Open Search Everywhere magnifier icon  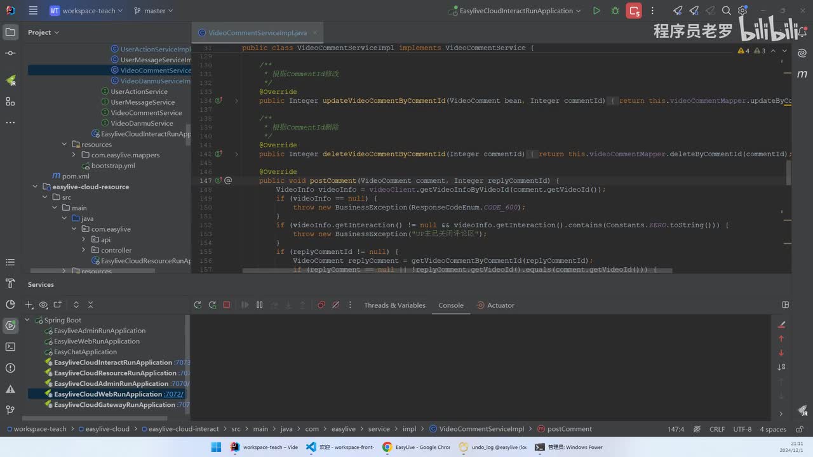[727, 11]
